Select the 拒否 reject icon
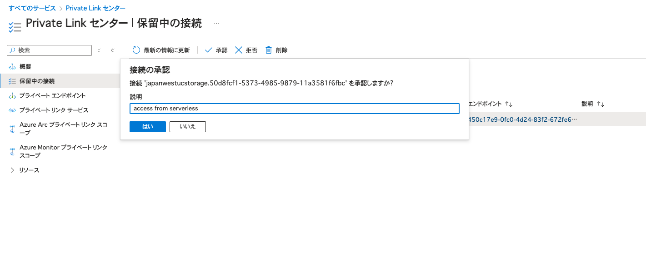The height and width of the screenshot is (278, 646). point(238,50)
